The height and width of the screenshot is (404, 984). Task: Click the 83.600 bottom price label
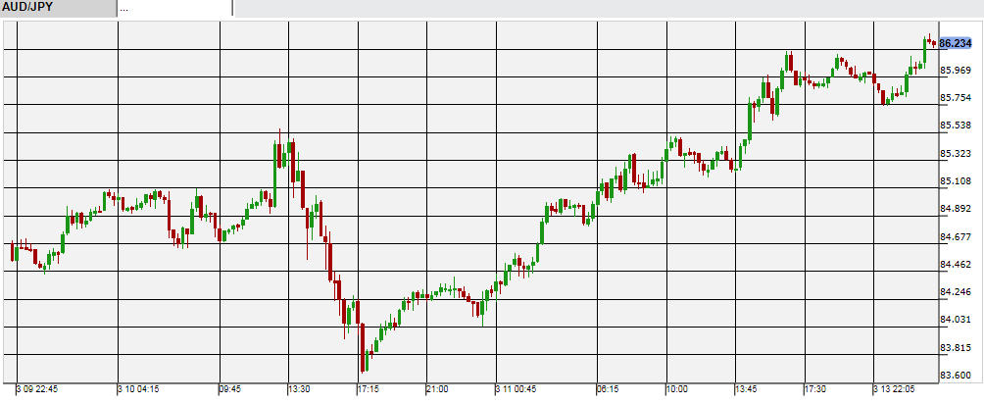tap(955, 376)
